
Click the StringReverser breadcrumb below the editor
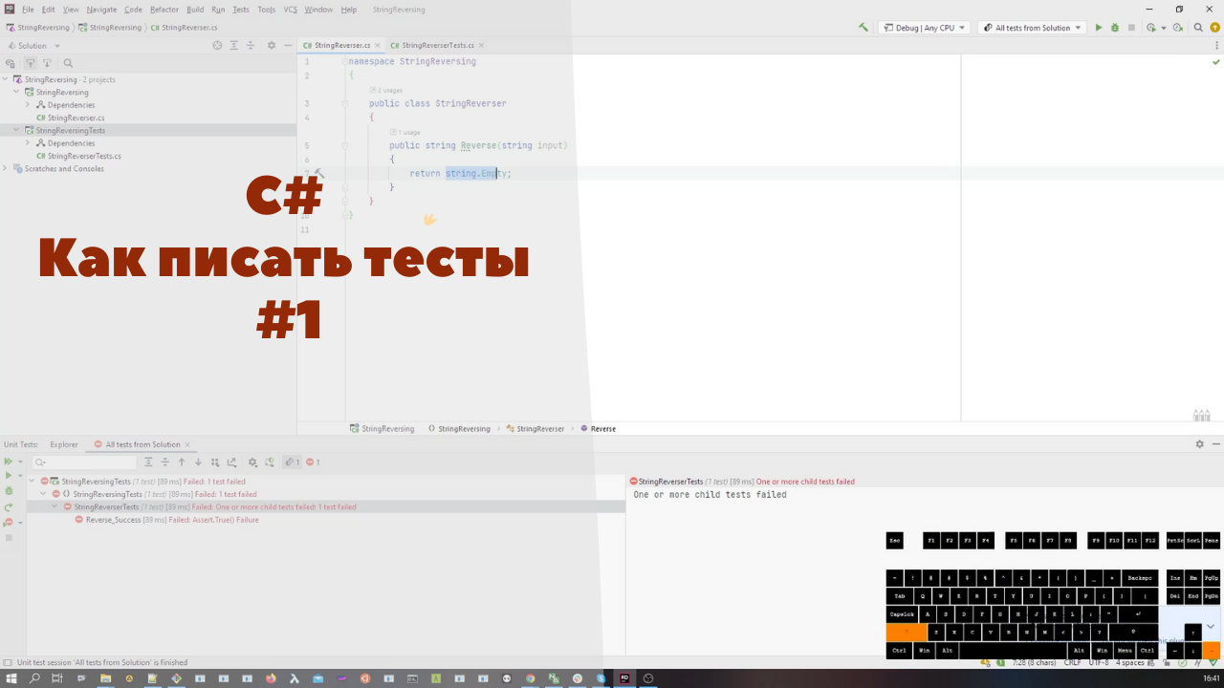[540, 429]
